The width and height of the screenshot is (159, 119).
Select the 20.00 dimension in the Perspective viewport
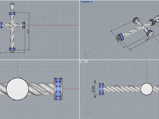tap(147, 39)
